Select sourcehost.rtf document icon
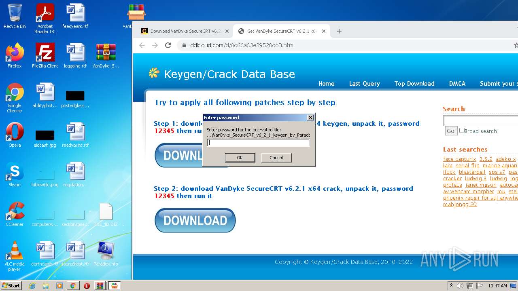This screenshot has width=518, height=291. point(75,254)
